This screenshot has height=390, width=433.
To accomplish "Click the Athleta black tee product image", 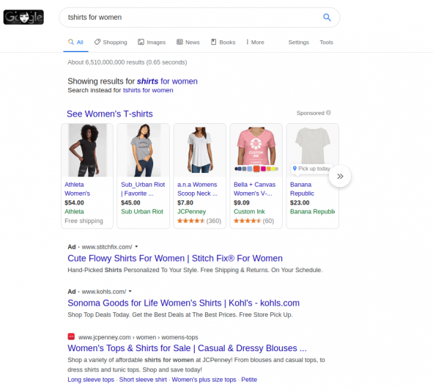I will click(x=87, y=150).
